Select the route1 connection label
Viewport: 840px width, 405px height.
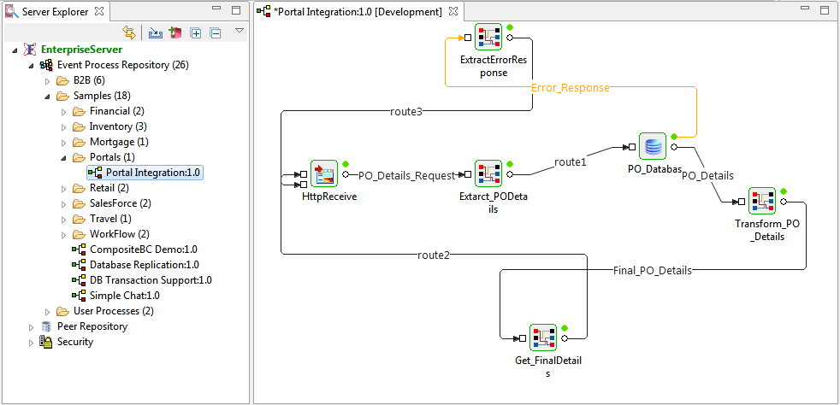click(570, 161)
